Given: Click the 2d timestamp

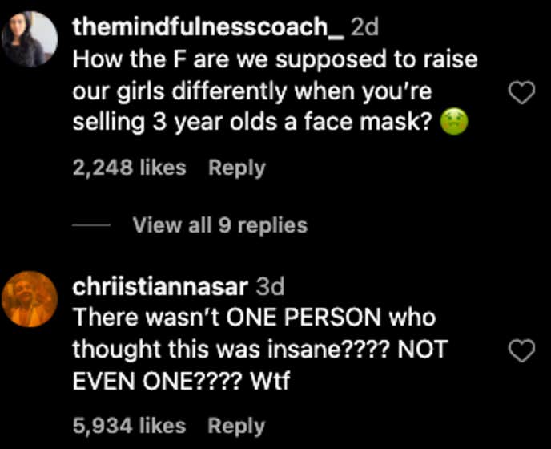Looking at the screenshot, I should pos(365,27).
